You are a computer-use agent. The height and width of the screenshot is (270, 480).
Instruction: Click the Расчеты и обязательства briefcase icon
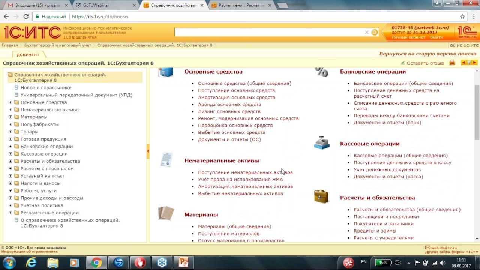[321, 197]
